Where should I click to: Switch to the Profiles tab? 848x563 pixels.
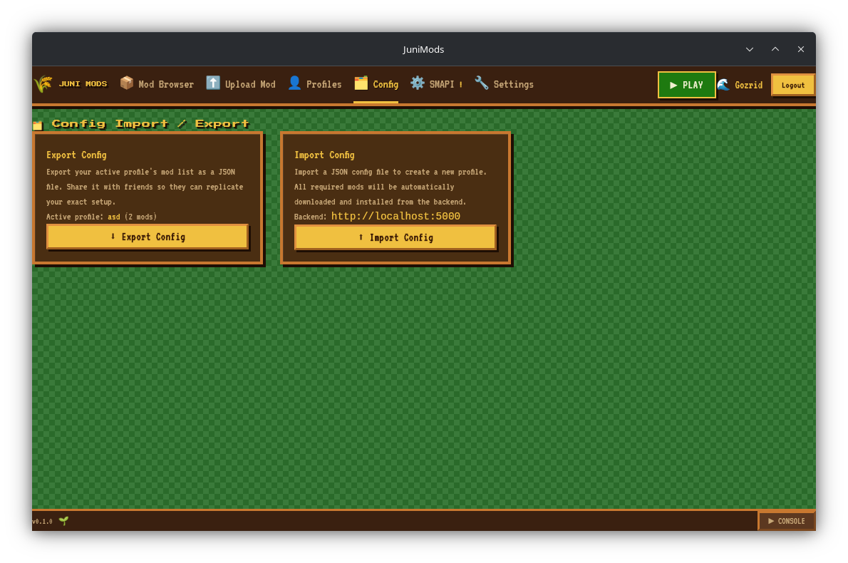pyautogui.click(x=315, y=84)
